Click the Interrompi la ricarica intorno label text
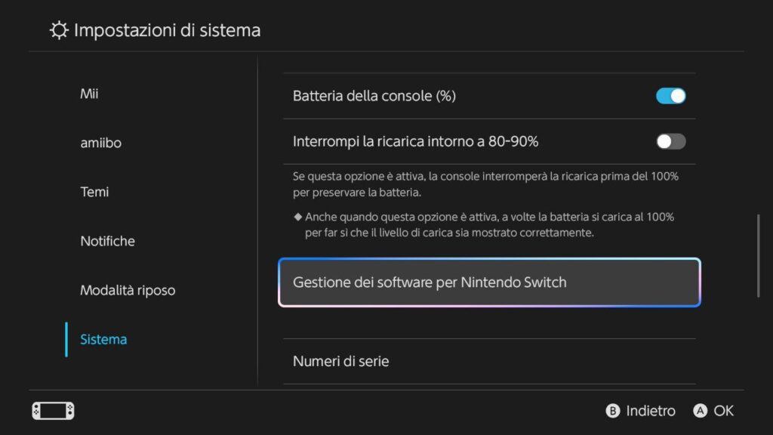This screenshot has width=773, height=435. point(415,141)
